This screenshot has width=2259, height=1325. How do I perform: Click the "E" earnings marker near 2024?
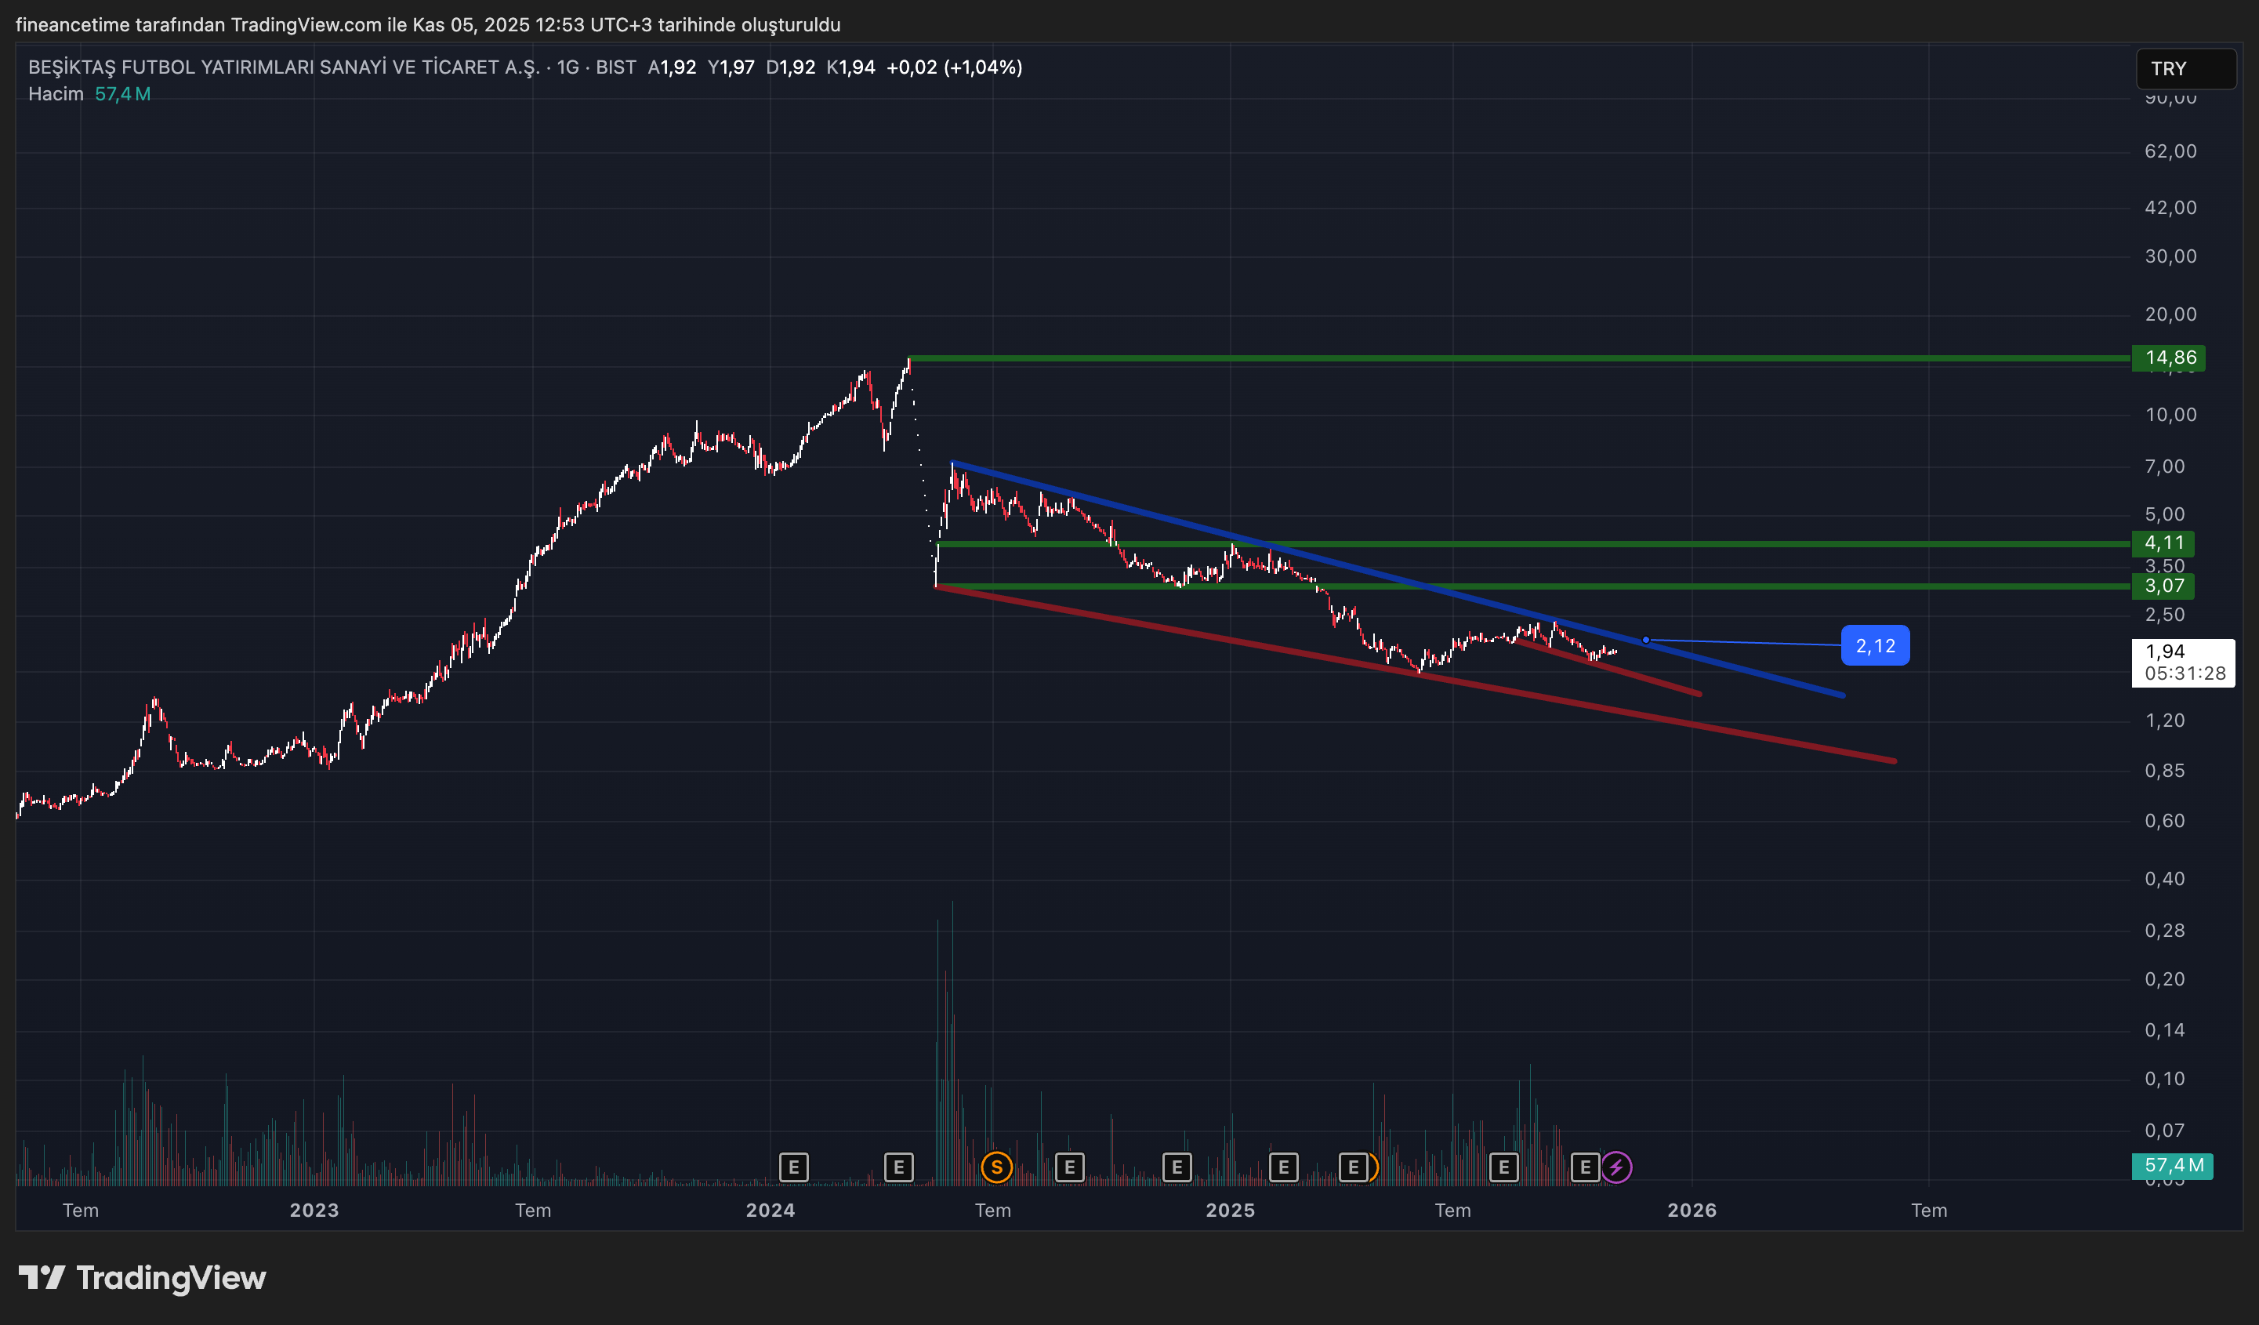coord(794,1167)
